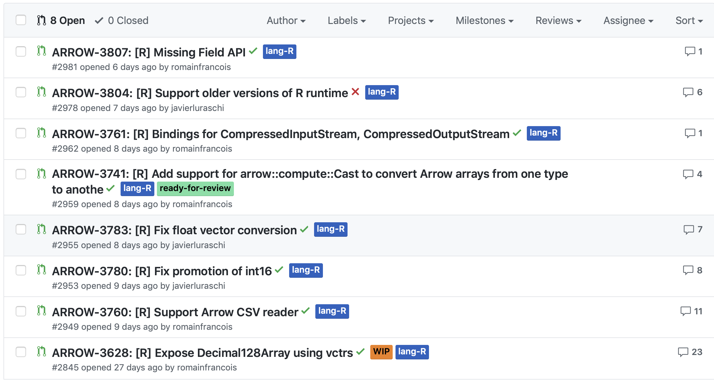This screenshot has height=384, width=714.
Task: Click the red failed-check X on ARROW-3804
Action: [355, 92]
